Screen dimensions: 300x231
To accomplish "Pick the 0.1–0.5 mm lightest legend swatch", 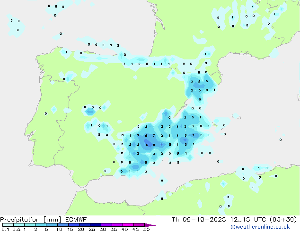I will coord(8,225).
